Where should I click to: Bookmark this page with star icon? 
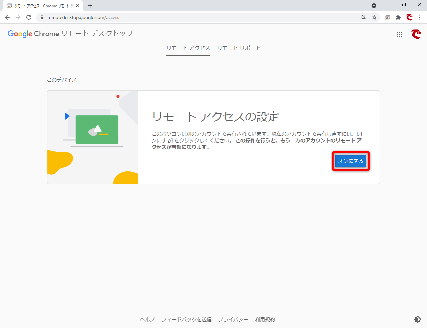click(x=374, y=17)
